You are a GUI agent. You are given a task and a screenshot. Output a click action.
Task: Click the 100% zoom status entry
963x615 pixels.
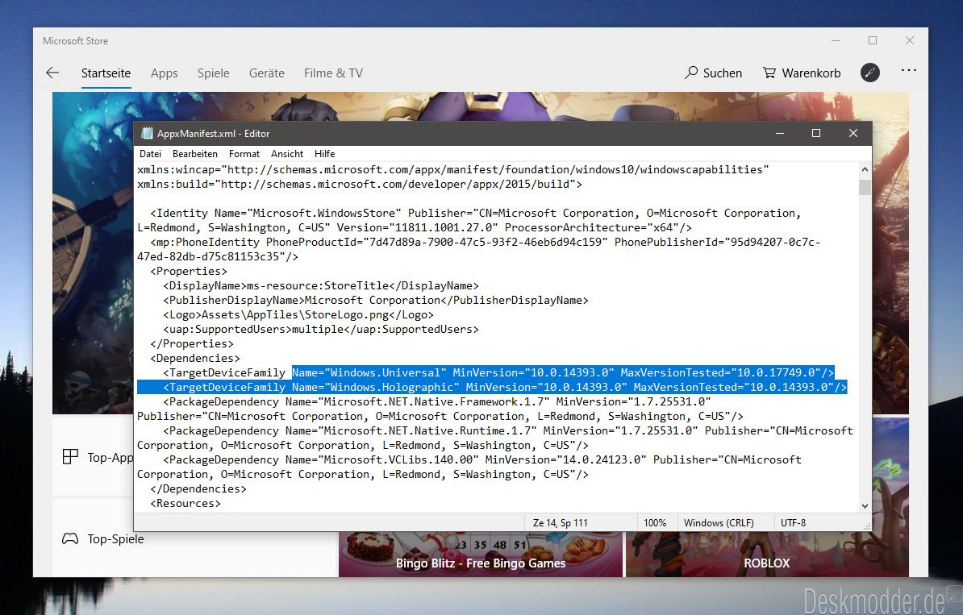point(655,523)
